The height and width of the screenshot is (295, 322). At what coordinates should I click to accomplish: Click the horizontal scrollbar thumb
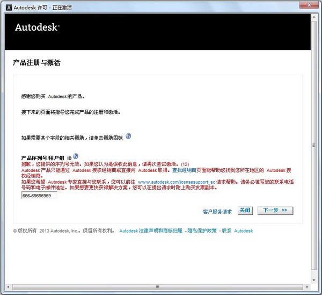(157, 287)
